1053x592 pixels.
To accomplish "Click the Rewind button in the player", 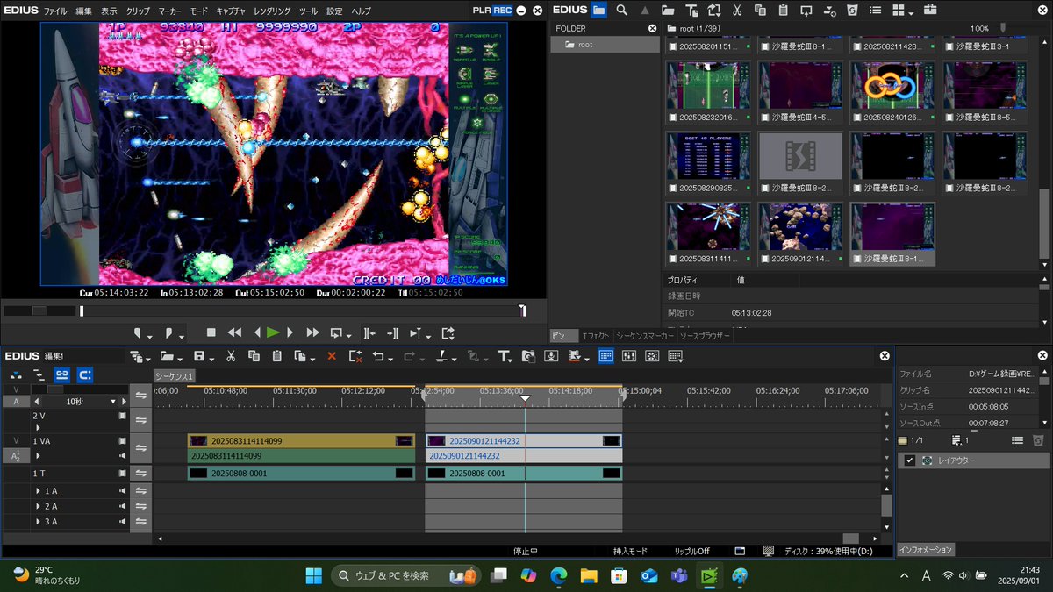I will [x=234, y=333].
